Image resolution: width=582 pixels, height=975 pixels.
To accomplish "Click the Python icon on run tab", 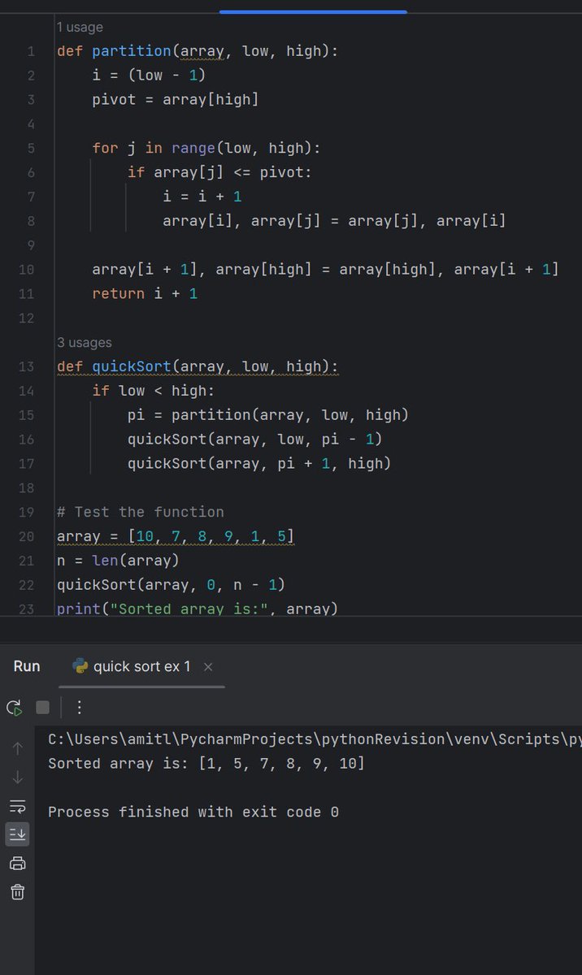I will click(80, 666).
